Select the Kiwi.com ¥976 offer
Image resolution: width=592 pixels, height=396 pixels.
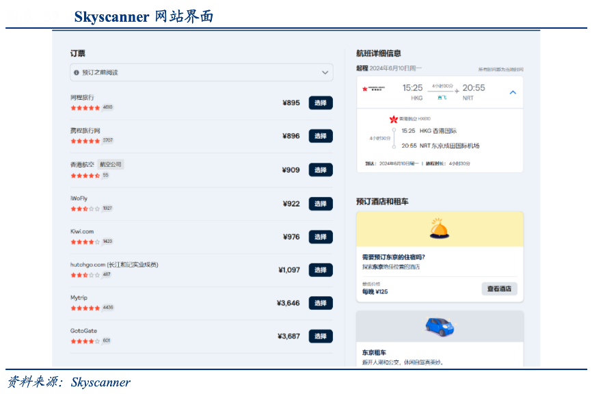(x=321, y=237)
